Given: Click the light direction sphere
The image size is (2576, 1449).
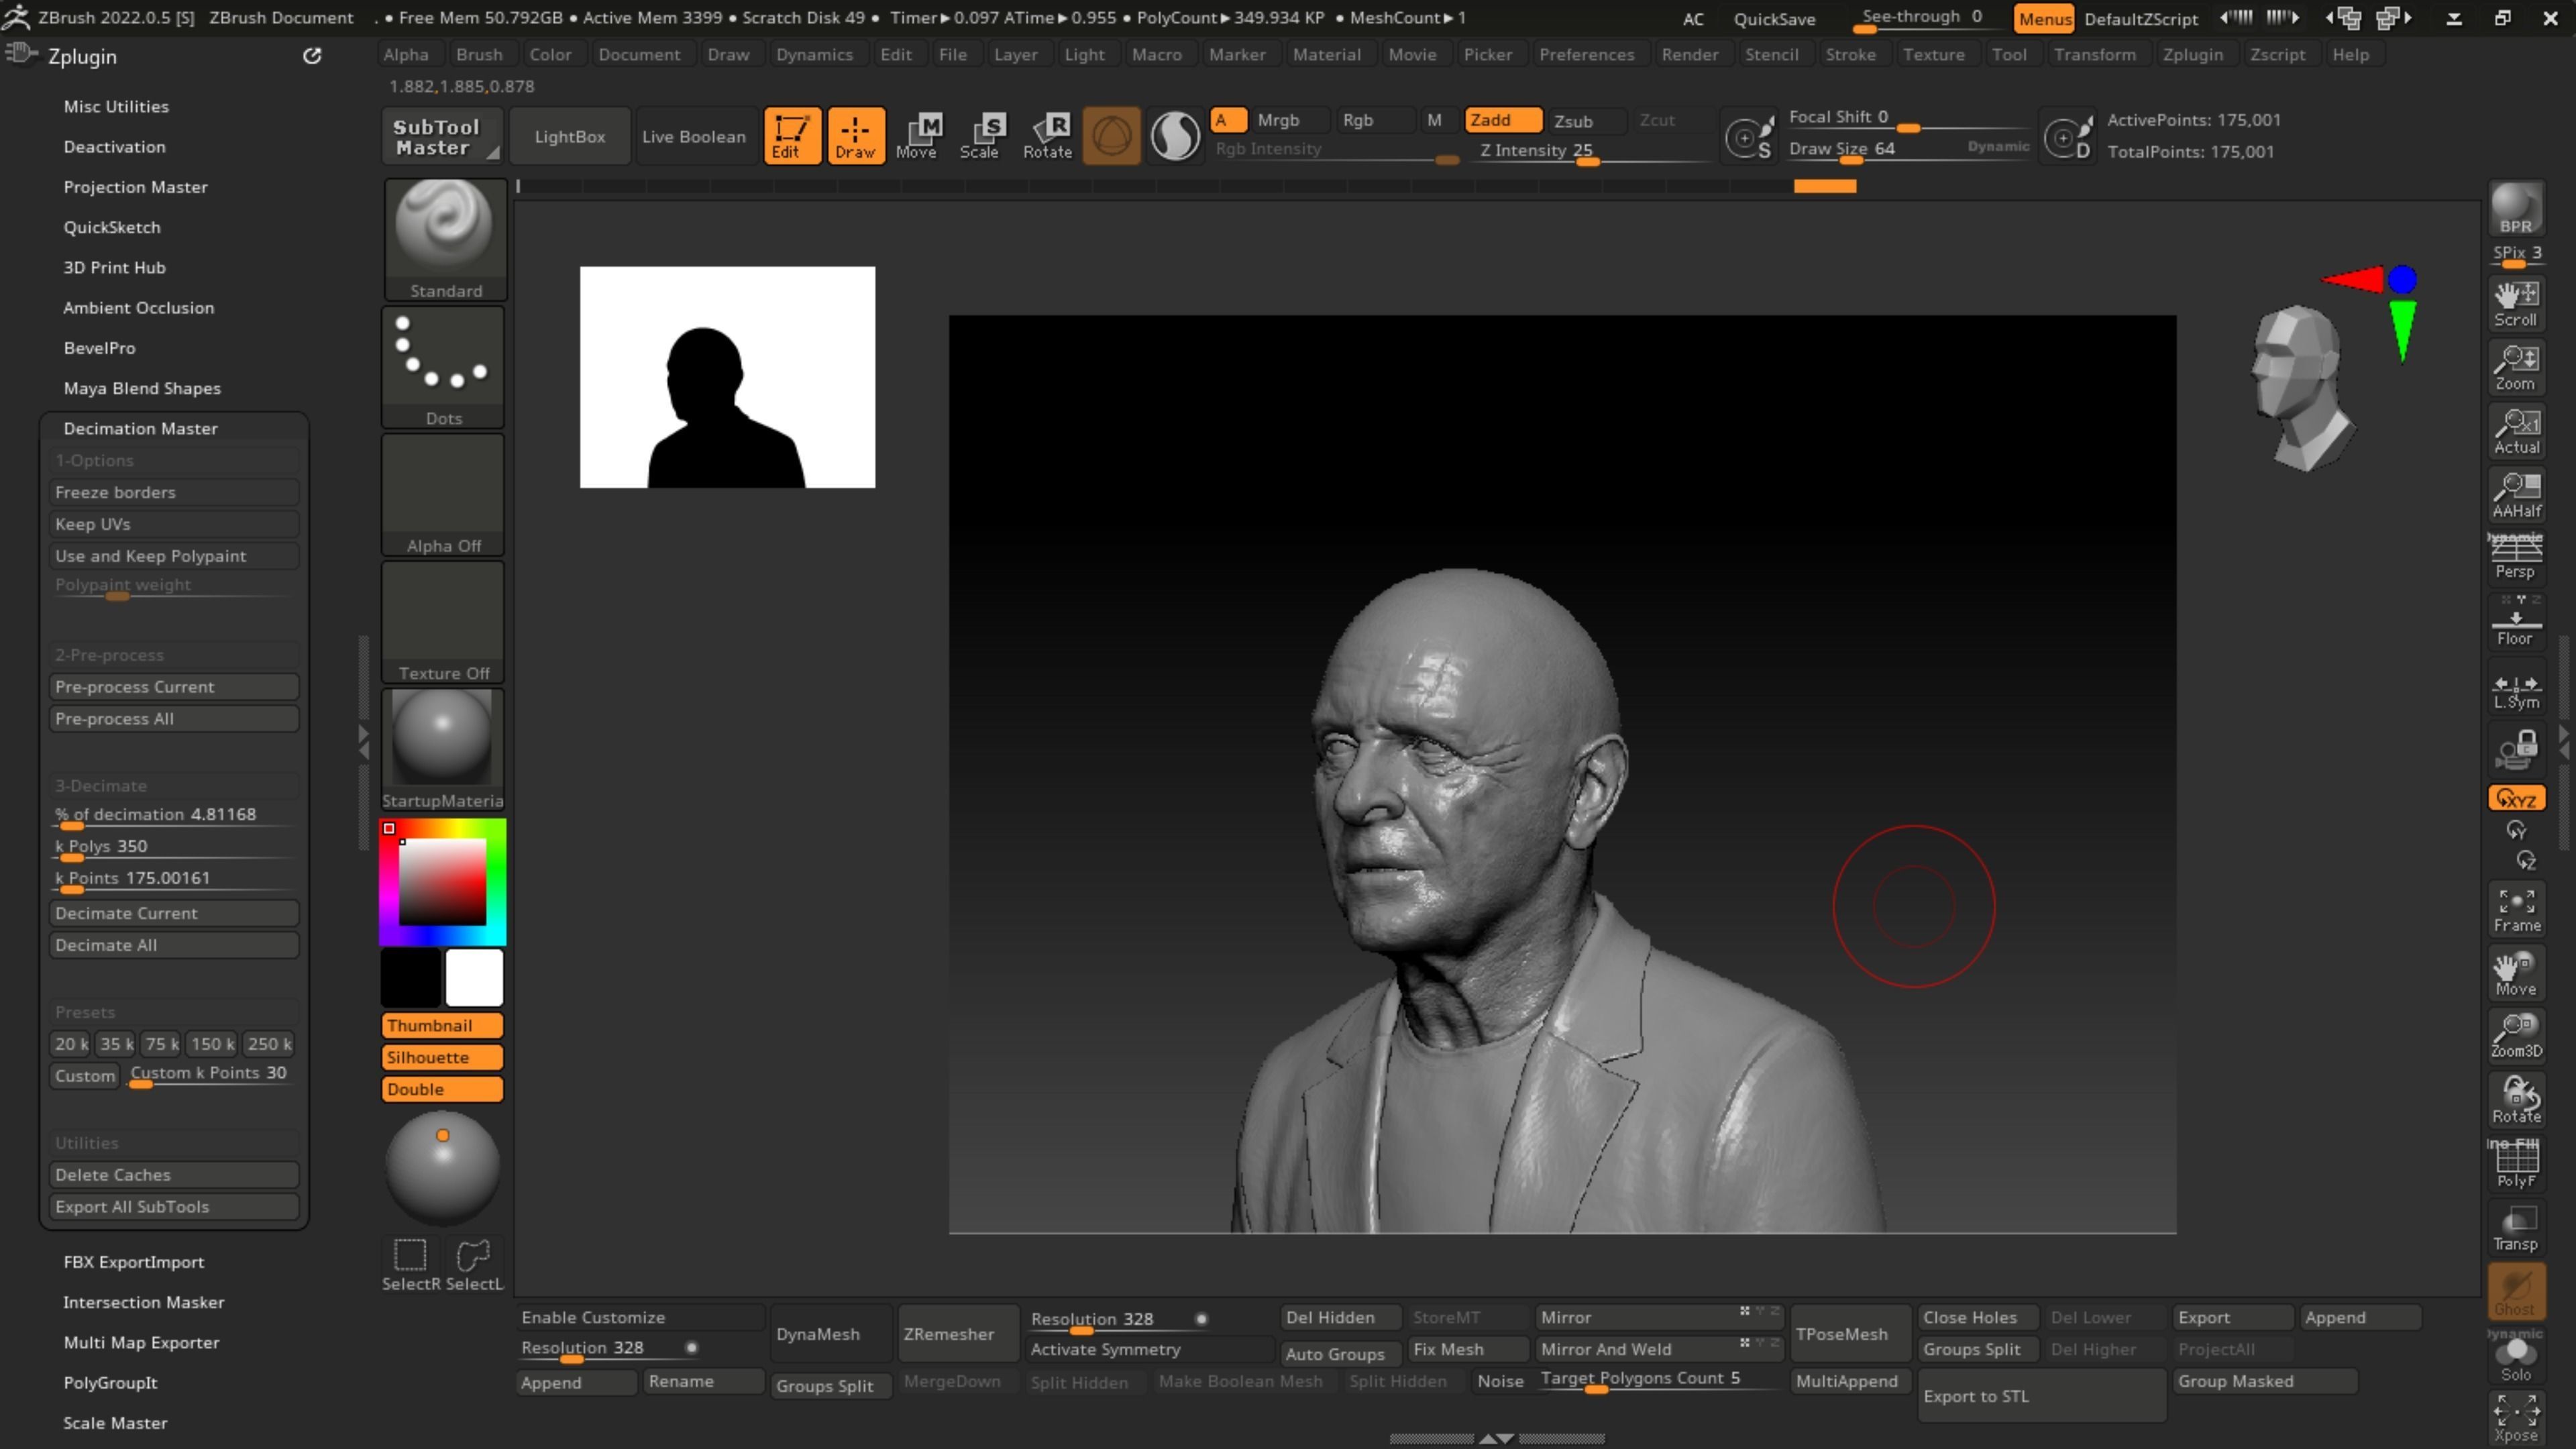Looking at the screenshot, I should (443, 1167).
